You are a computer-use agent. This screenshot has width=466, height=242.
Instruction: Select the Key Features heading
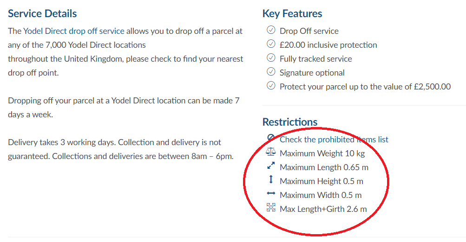pos(292,13)
